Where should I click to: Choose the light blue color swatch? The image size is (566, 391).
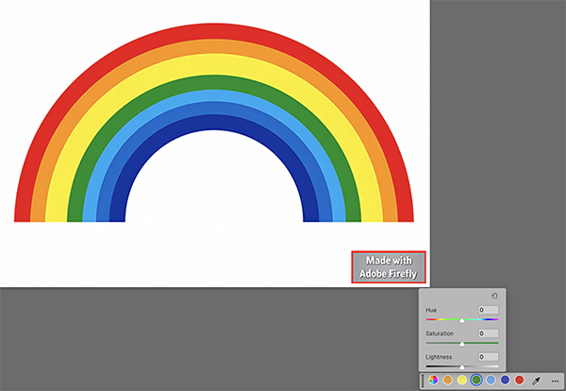point(491,380)
